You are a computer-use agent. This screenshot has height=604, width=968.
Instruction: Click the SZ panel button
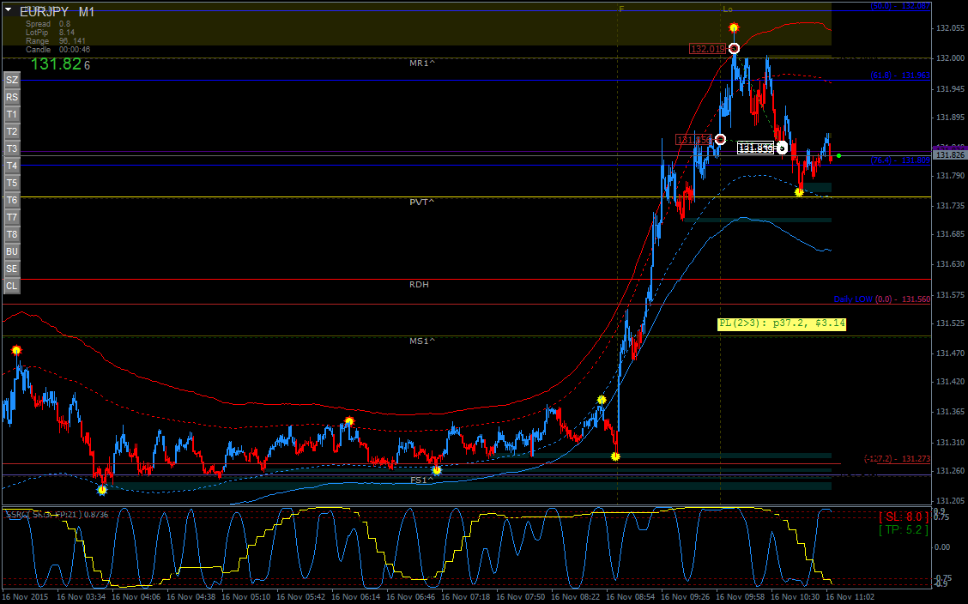coord(12,80)
